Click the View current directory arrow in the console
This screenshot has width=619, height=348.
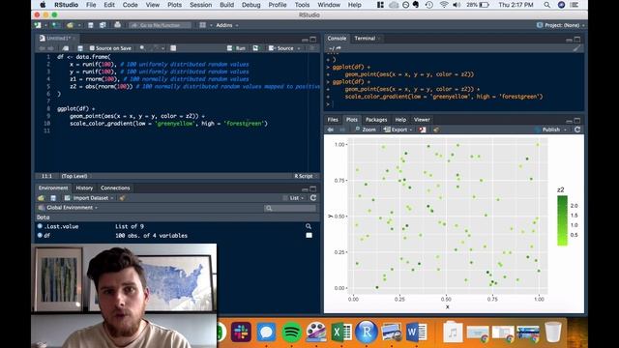[339, 48]
